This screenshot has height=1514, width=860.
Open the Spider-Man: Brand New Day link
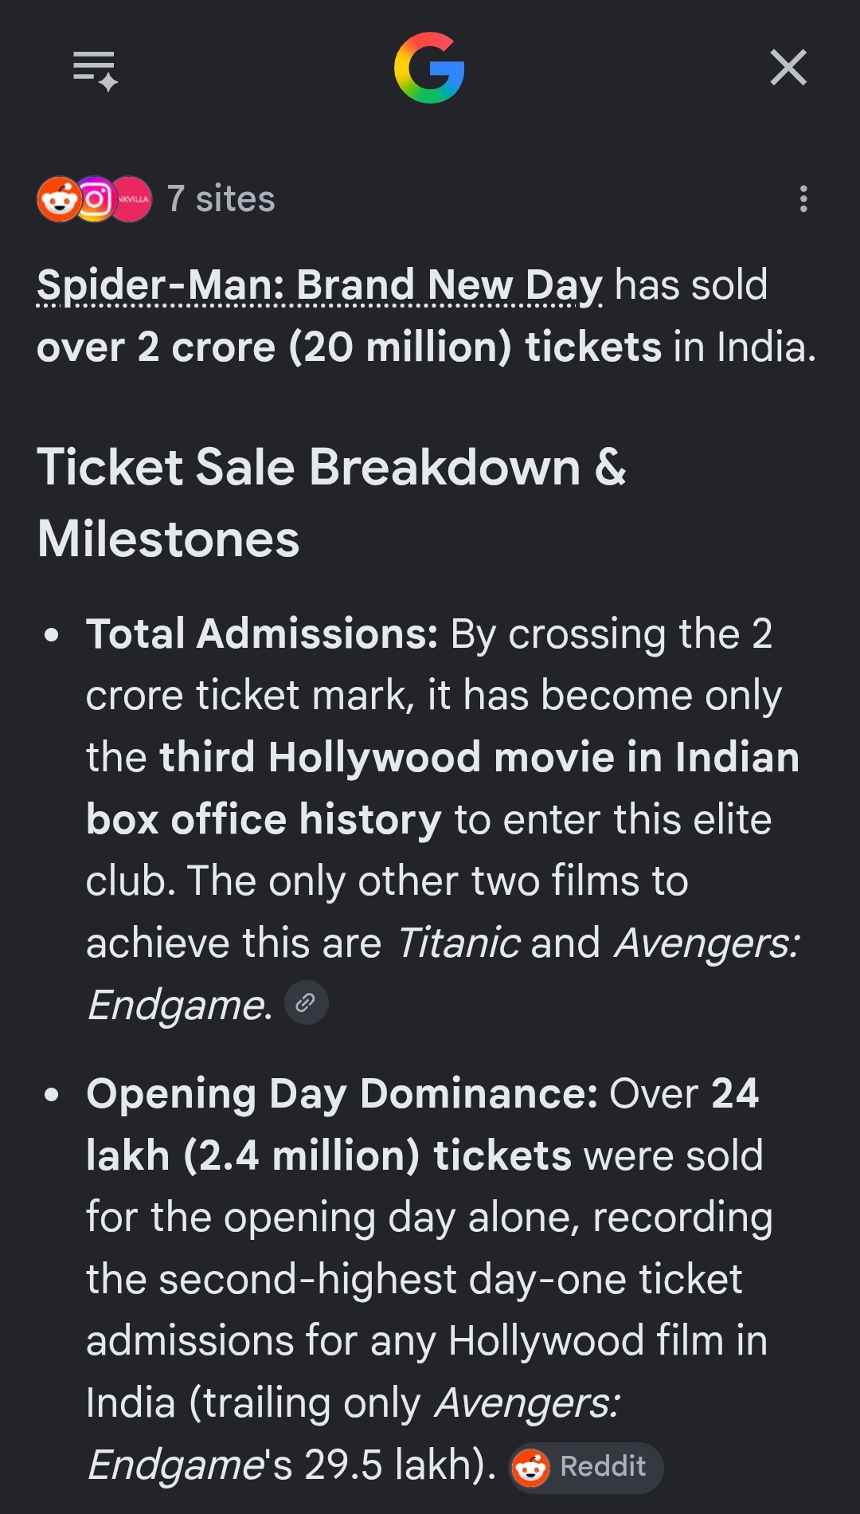(x=319, y=285)
